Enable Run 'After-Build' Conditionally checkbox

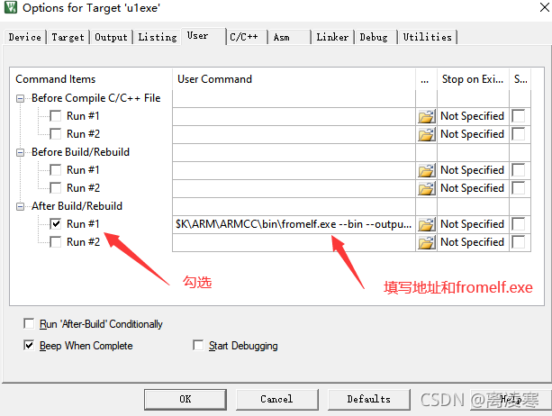[x=29, y=323]
